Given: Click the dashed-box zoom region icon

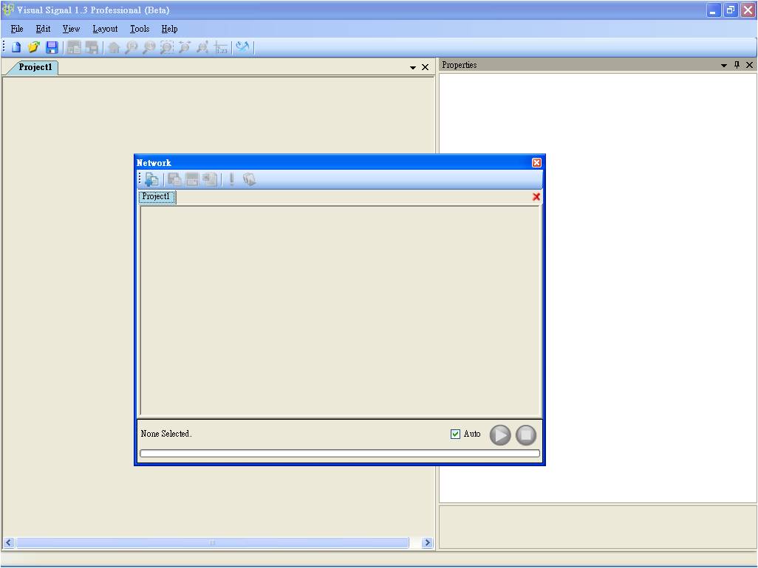Looking at the screenshot, I should click(x=167, y=47).
